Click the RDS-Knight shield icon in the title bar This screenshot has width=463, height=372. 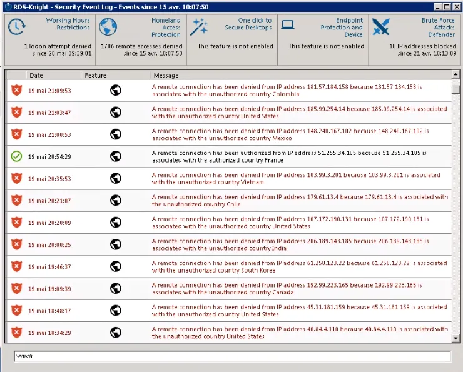[x=8, y=6]
